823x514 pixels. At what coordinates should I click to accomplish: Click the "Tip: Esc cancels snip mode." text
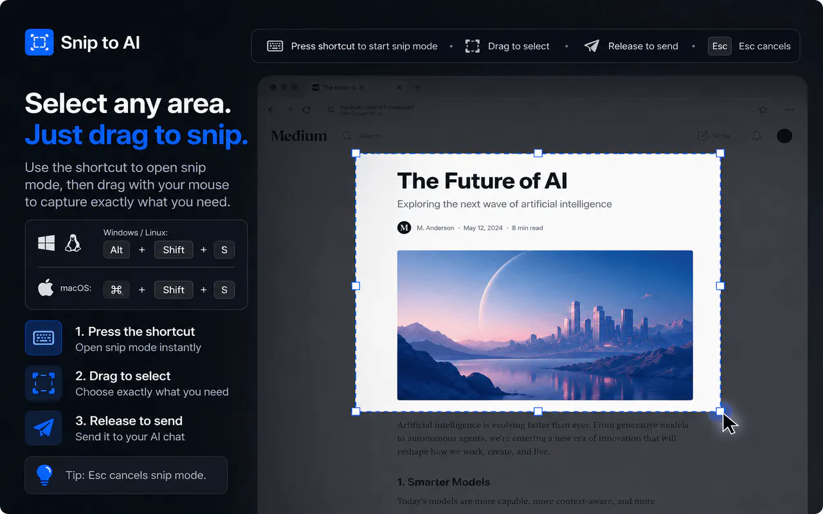pyautogui.click(x=136, y=475)
